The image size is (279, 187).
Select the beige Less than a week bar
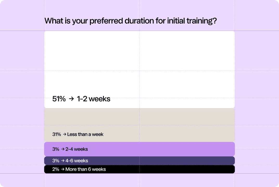139,125
